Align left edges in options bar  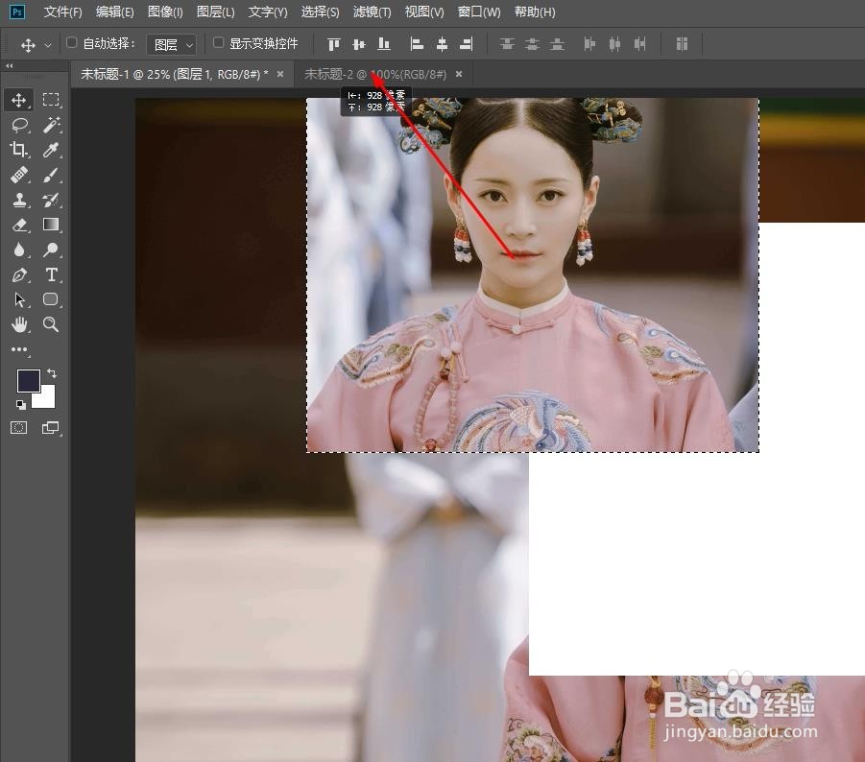pyautogui.click(x=417, y=44)
